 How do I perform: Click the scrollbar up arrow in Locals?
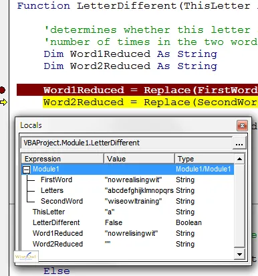tap(239, 159)
